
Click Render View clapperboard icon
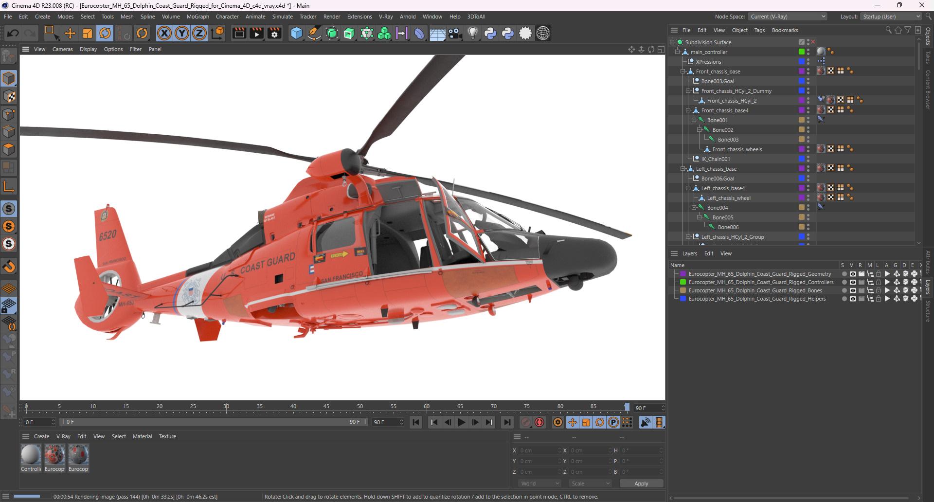pos(239,33)
